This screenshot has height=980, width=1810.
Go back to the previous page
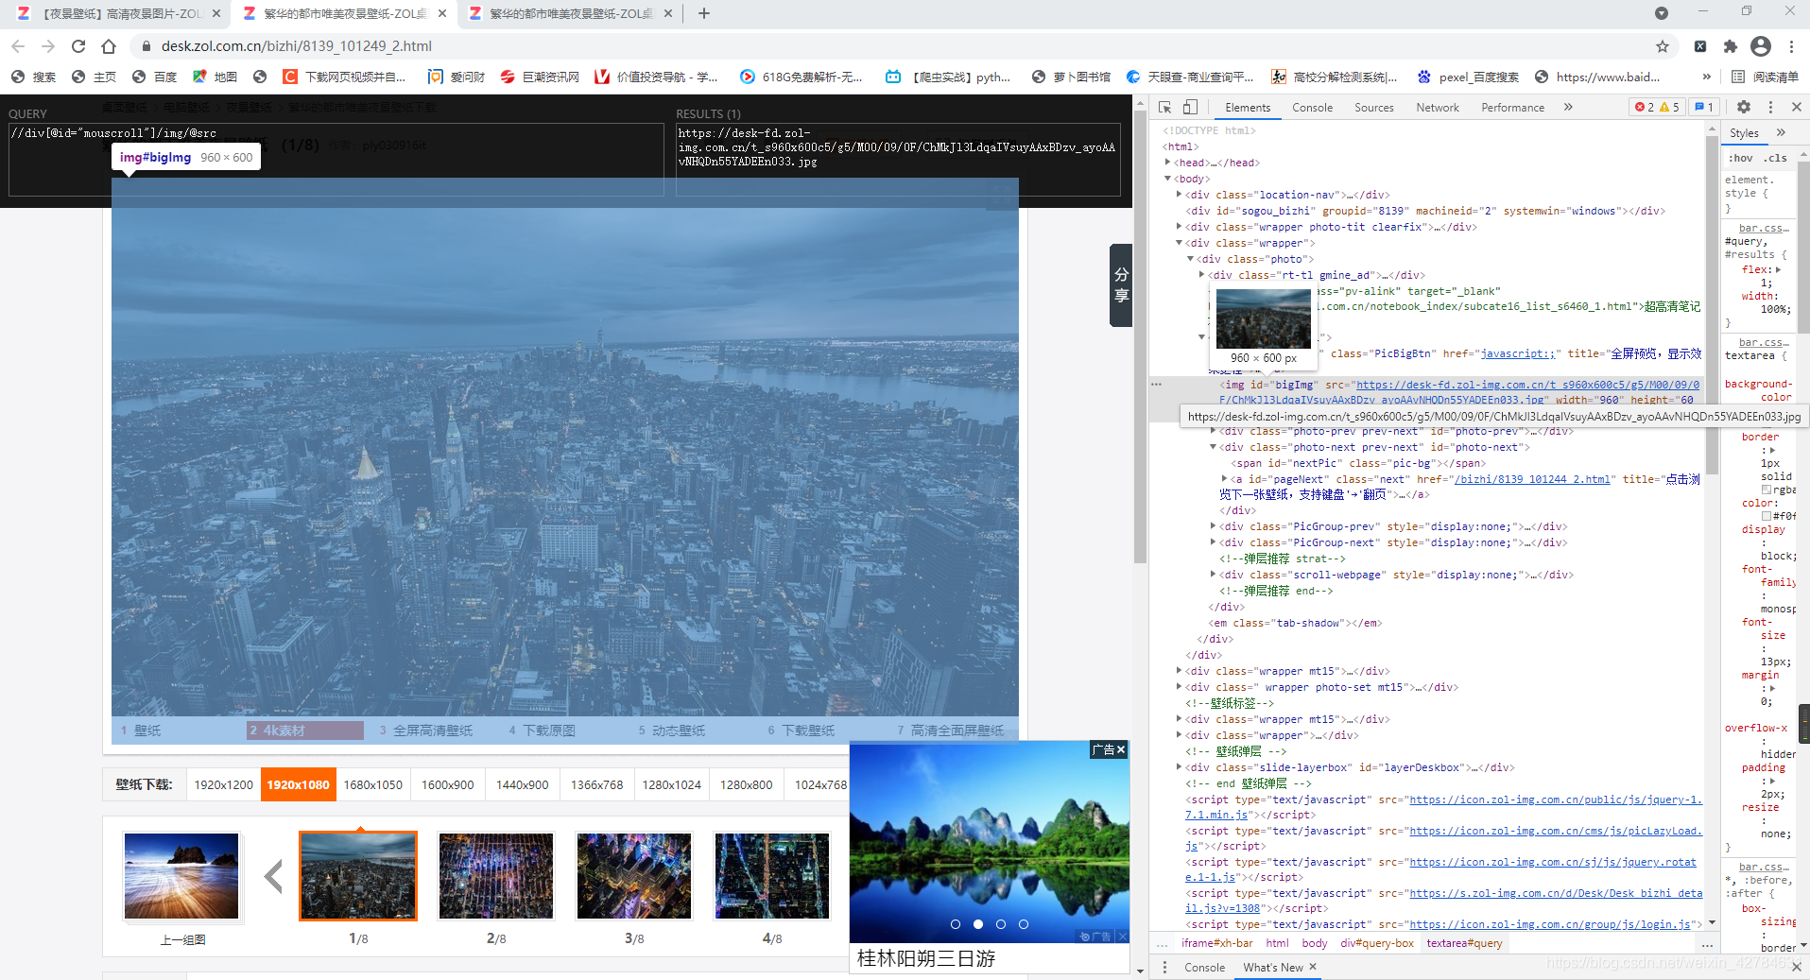(x=18, y=46)
